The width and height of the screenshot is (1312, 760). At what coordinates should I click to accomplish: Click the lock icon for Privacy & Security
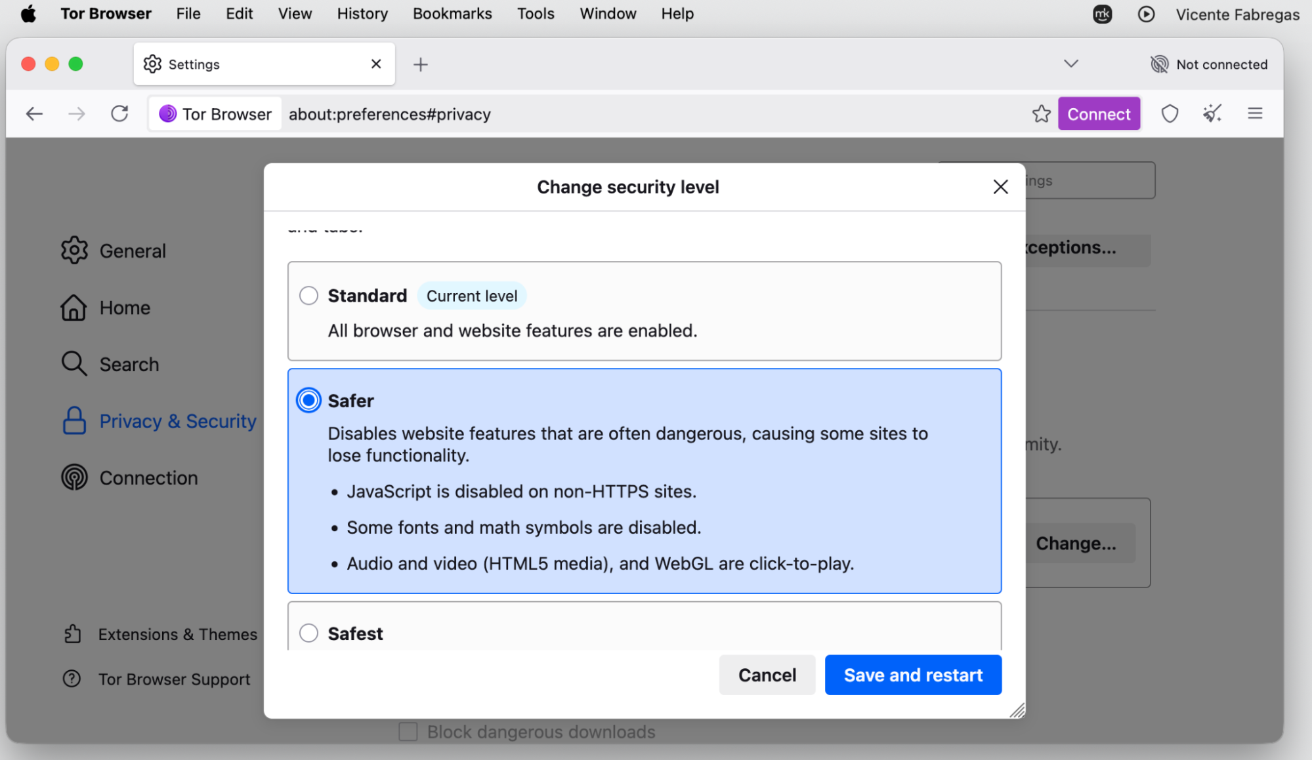[x=74, y=421]
